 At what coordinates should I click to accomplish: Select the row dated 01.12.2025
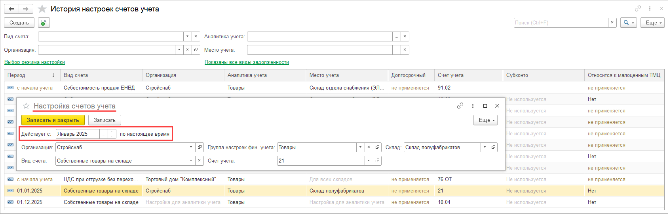[30, 202]
